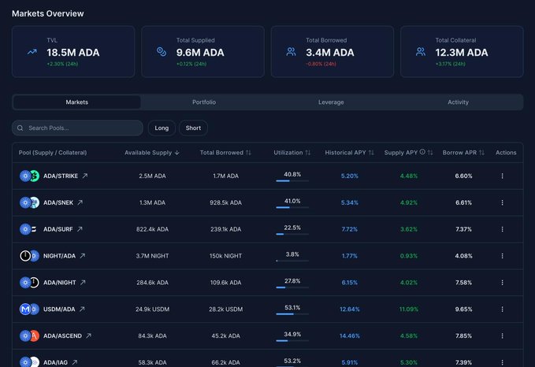Screen dimensions: 535x367
Task: Open actions menu for NIGHT/ADA row
Action: click(x=502, y=255)
